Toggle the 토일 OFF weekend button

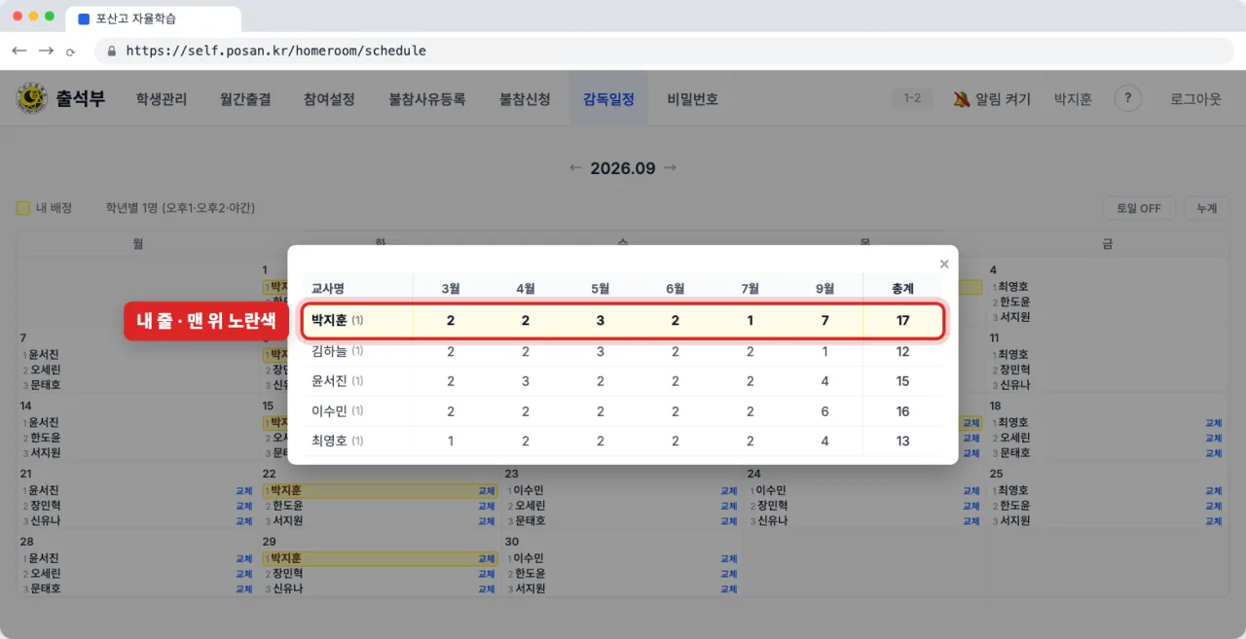click(1139, 208)
